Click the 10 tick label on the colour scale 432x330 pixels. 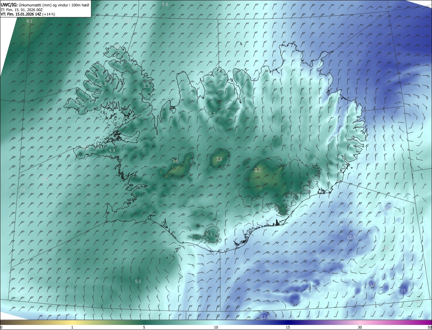[216, 327]
